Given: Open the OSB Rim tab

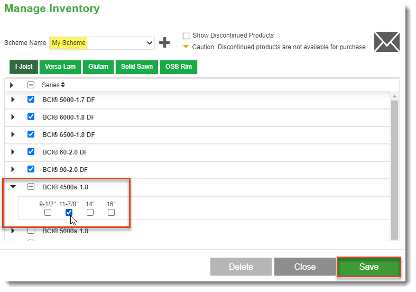Looking at the screenshot, I should click(x=179, y=67).
